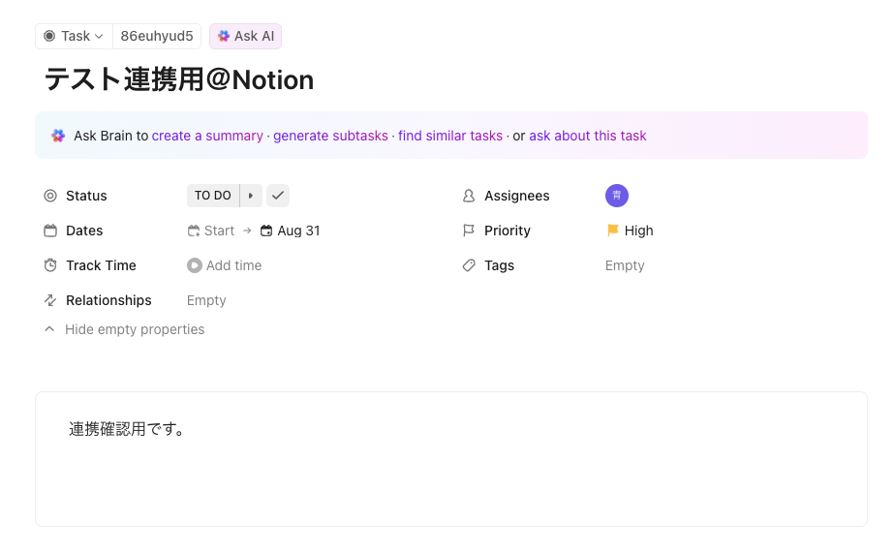Click the Tags label icon
This screenshot has height=554, width=894.
tap(469, 265)
